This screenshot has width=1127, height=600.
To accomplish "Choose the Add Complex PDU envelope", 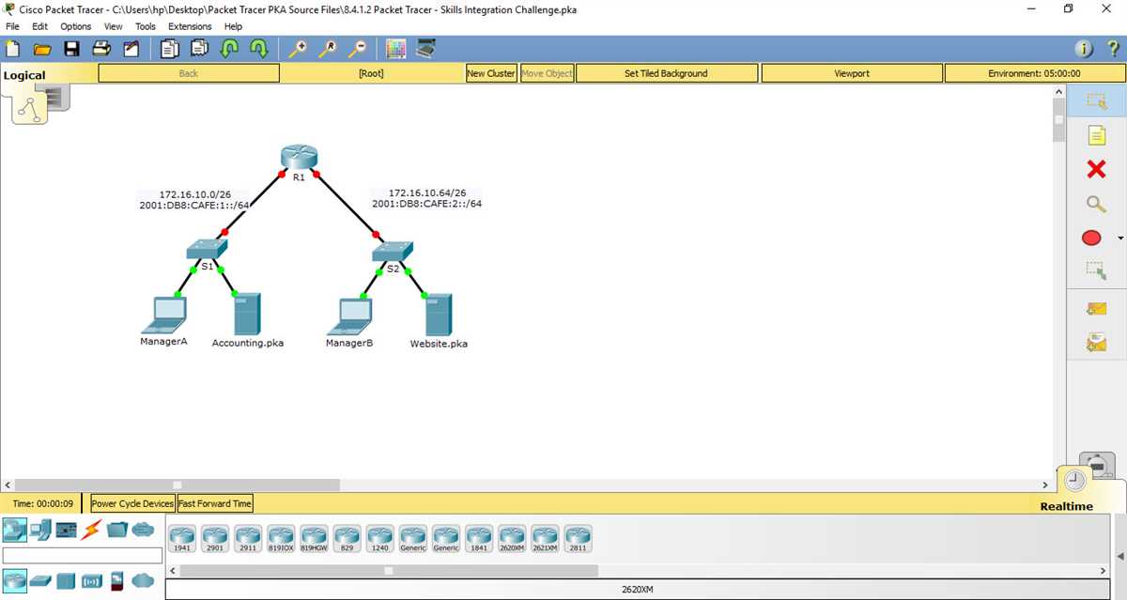I will coord(1096,342).
